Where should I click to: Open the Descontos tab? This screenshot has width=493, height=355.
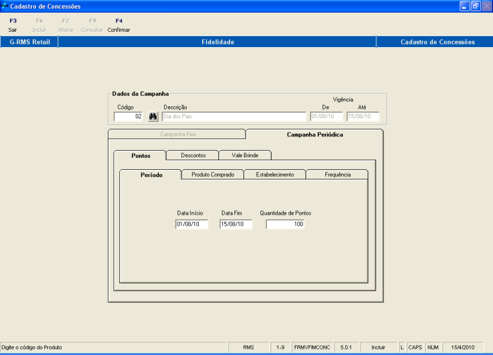[x=193, y=155]
